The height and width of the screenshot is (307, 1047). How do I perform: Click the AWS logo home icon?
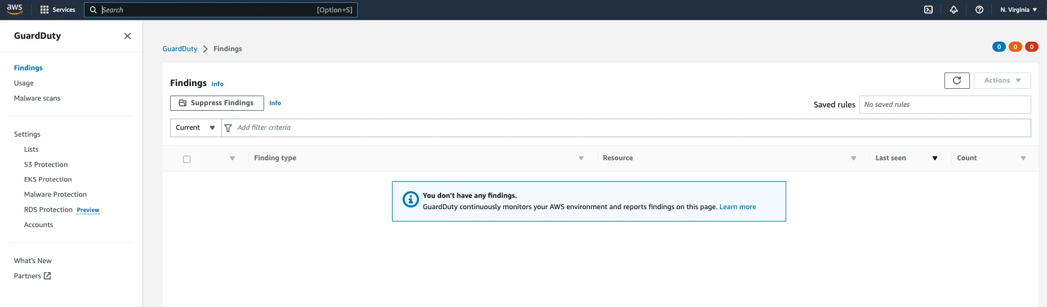pos(15,10)
